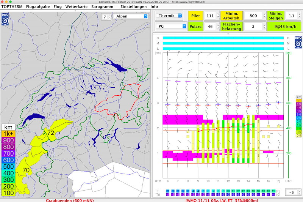Screen dimensions: 303x202
Task: Select the 900 km legend swatch
Action: pos(8,140)
